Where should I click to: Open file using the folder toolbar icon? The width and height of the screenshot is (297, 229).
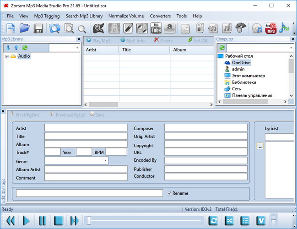pyautogui.click(x=24, y=28)
